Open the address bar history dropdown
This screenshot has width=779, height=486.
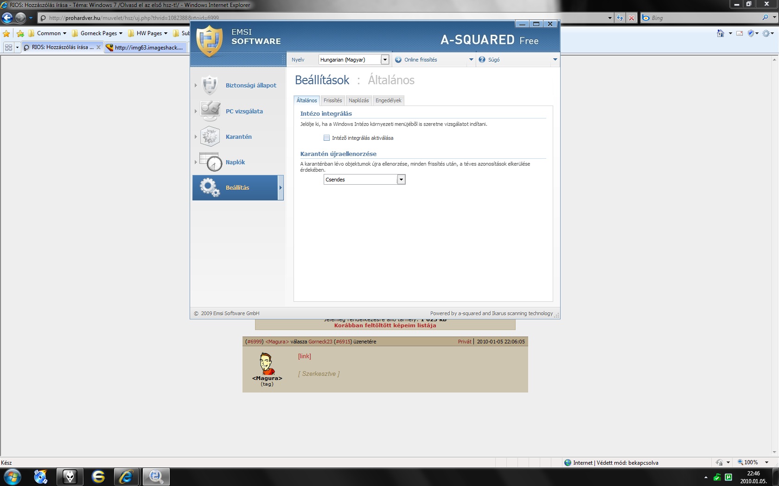(610, 18)
